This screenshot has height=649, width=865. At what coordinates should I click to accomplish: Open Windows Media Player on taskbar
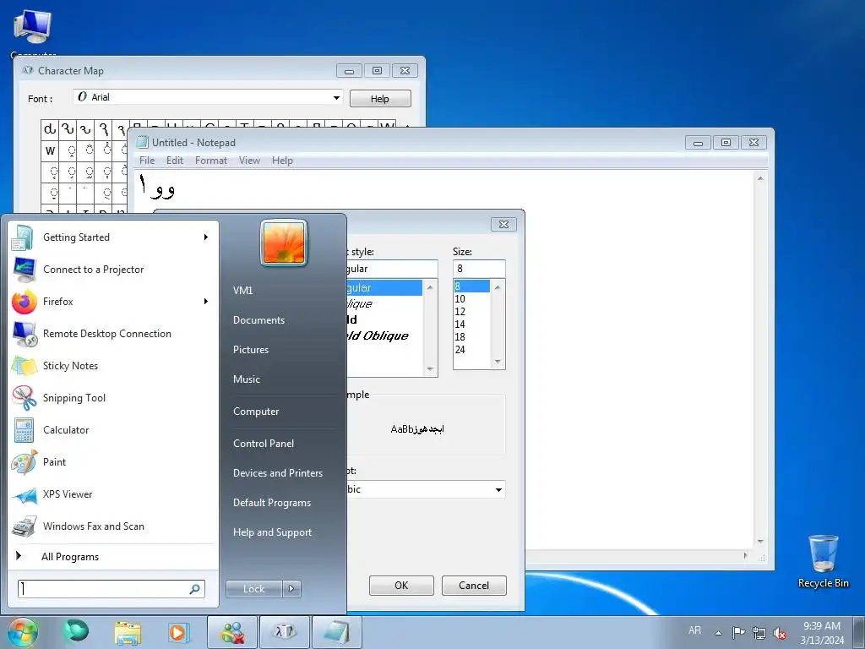click(x=178, y=632)
